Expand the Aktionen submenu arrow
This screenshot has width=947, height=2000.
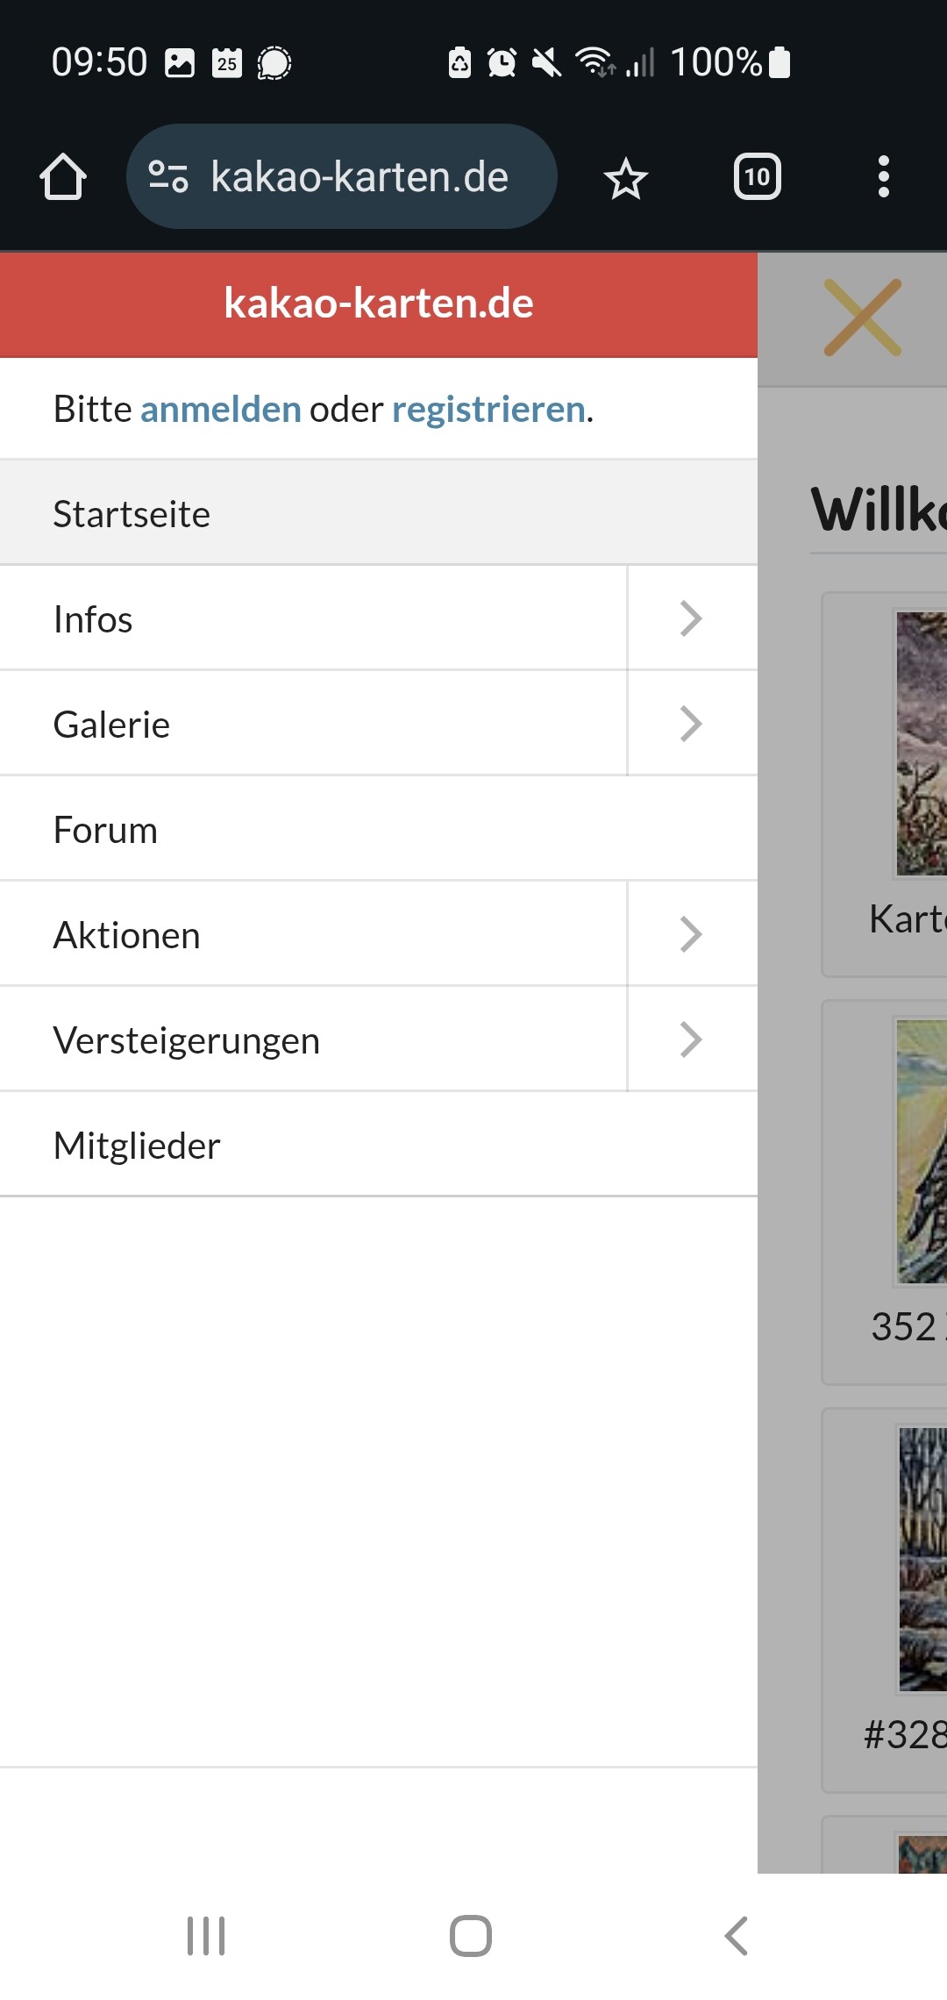[x=691, y=934]
